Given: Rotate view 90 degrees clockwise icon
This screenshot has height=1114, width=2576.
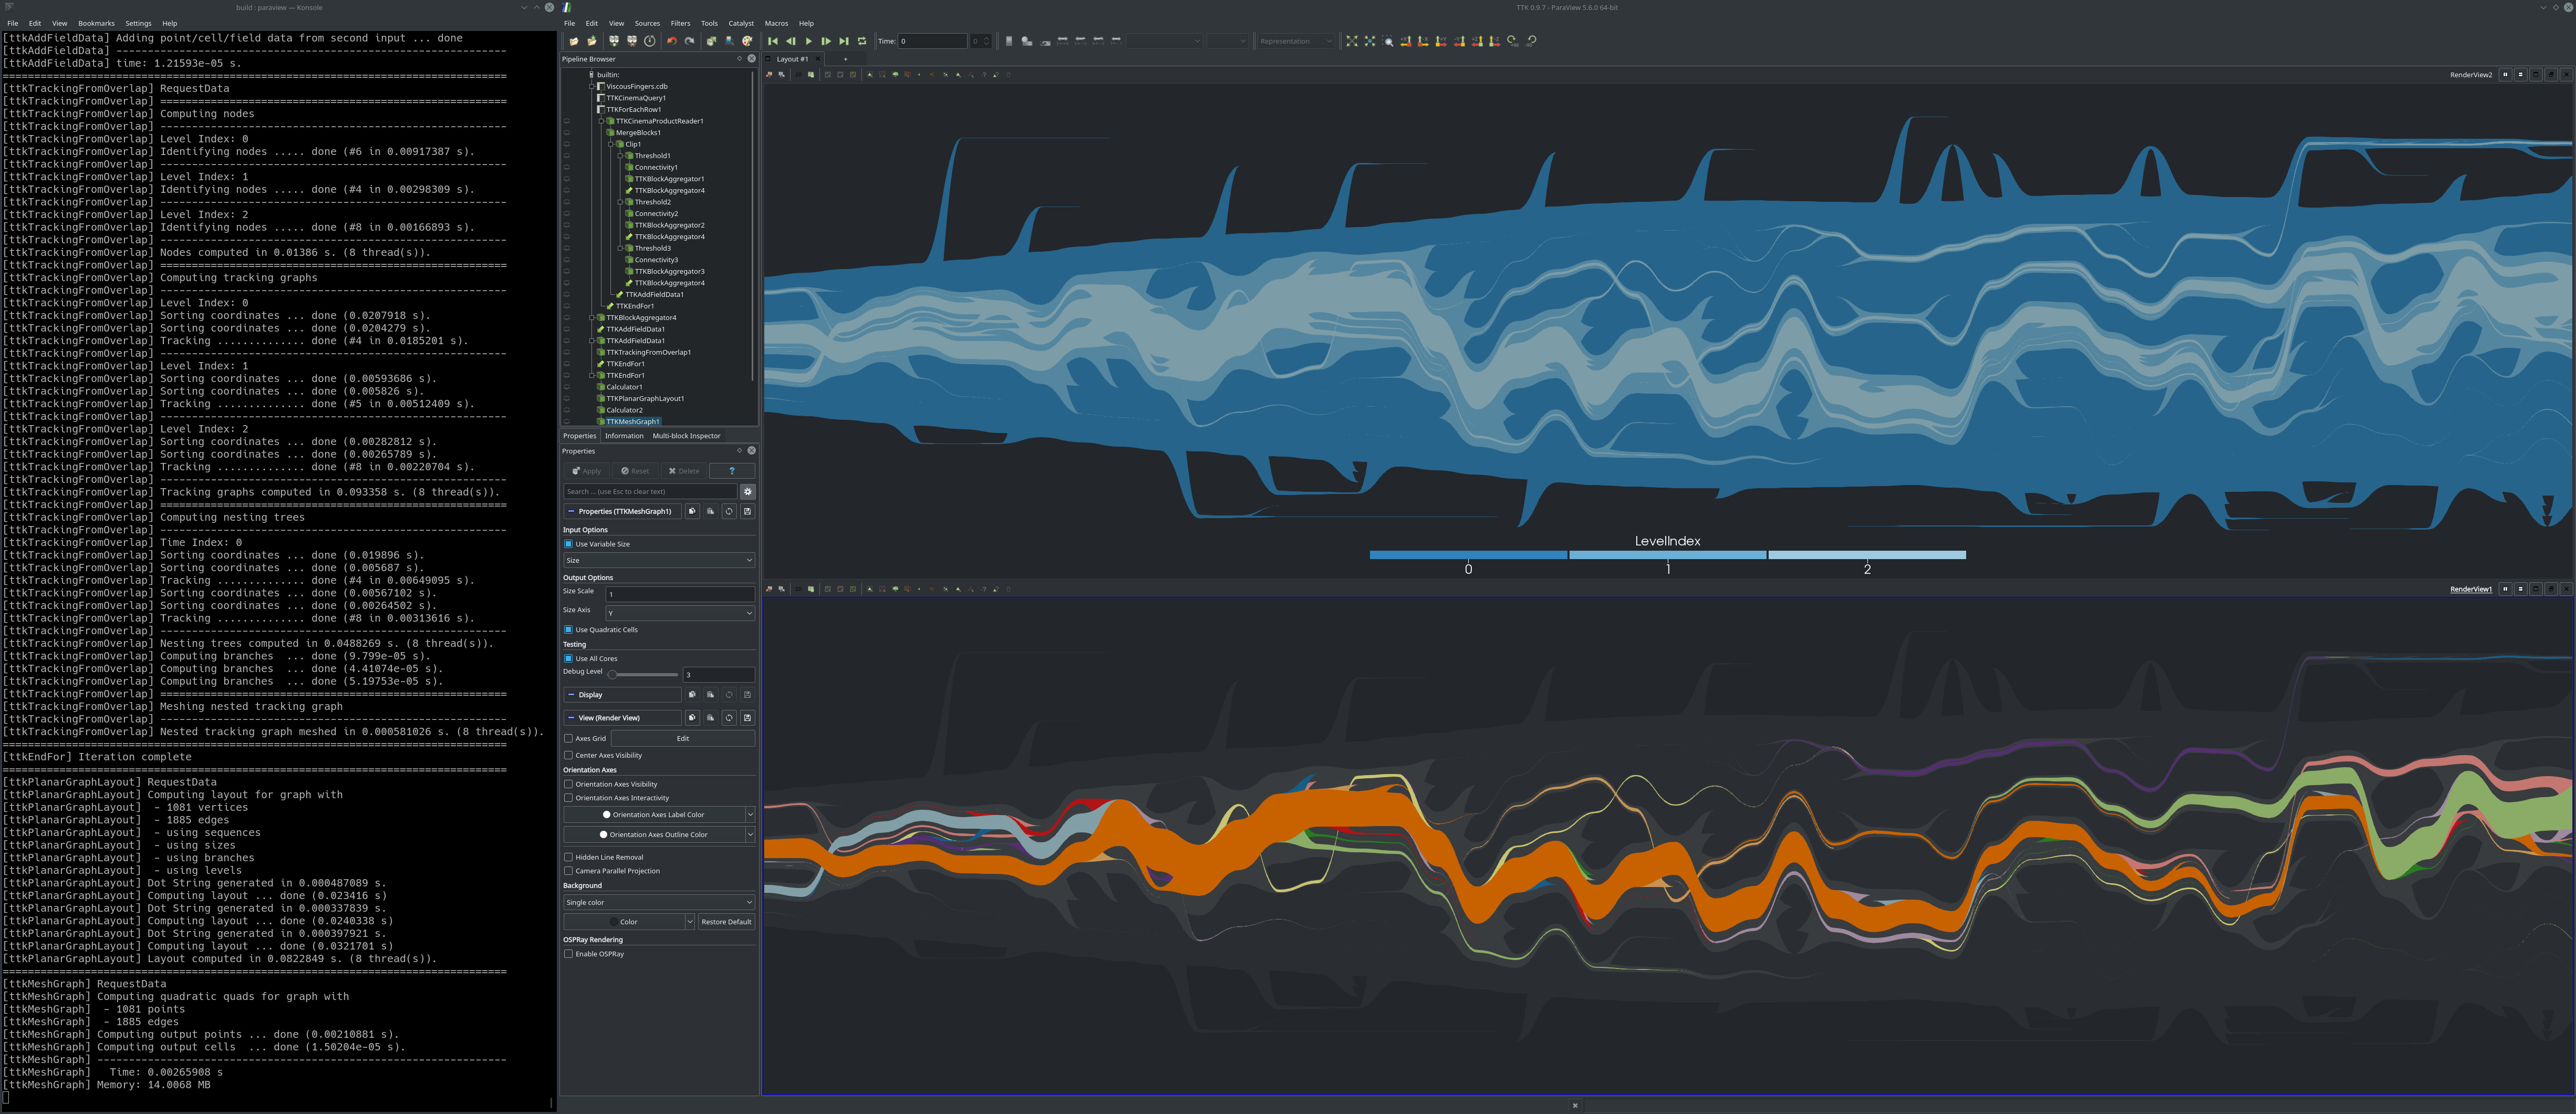Looking at the screenshot, I should click(1512, 41).
